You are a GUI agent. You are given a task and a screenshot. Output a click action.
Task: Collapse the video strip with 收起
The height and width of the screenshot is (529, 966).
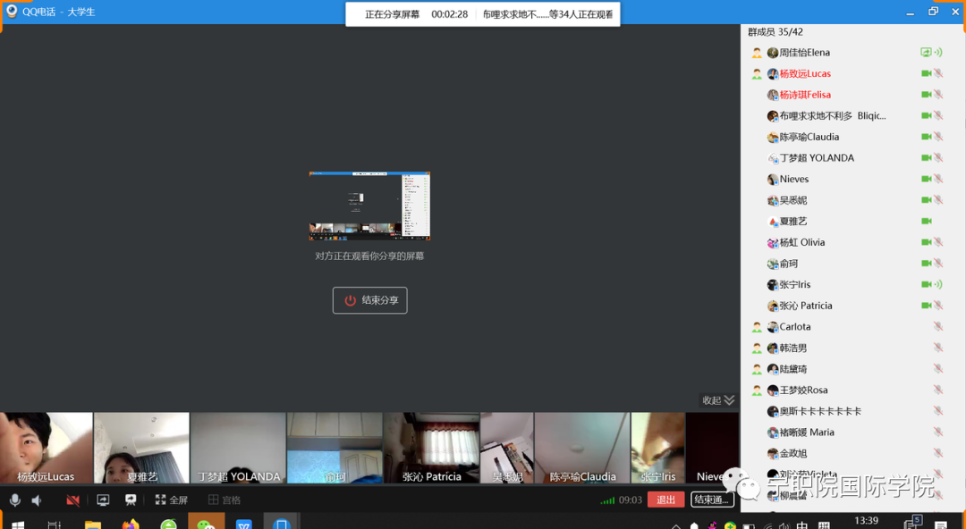click(717, 400)
